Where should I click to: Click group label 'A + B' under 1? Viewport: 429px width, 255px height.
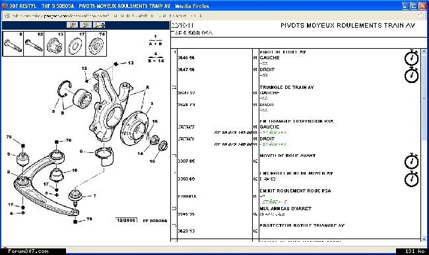[155, 43]
